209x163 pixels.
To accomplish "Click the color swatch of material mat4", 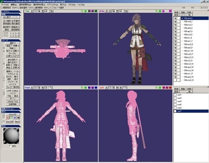I will [175, 102].
